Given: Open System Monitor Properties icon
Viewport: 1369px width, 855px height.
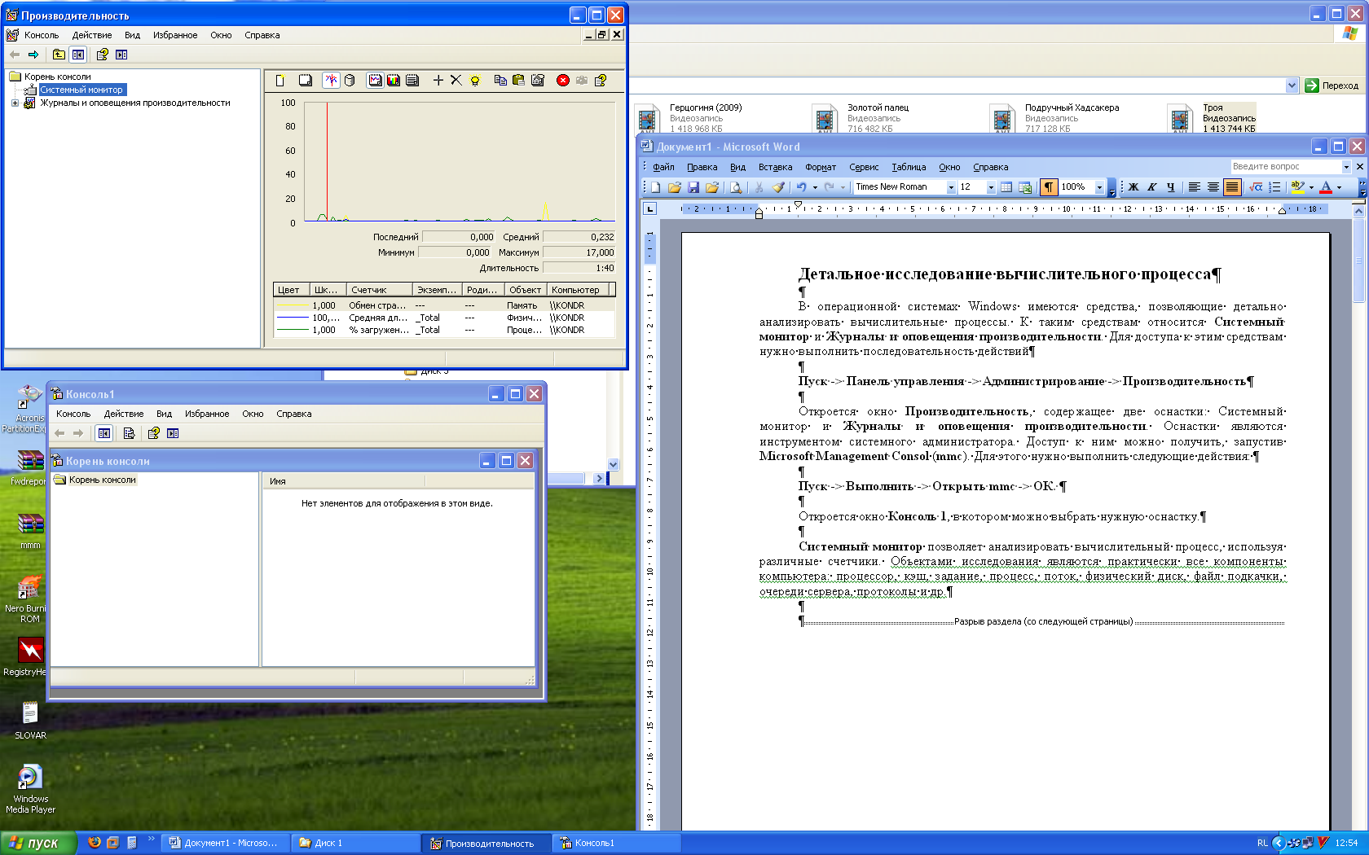Looking at the screenshot, I should click(x=537, y=80).
